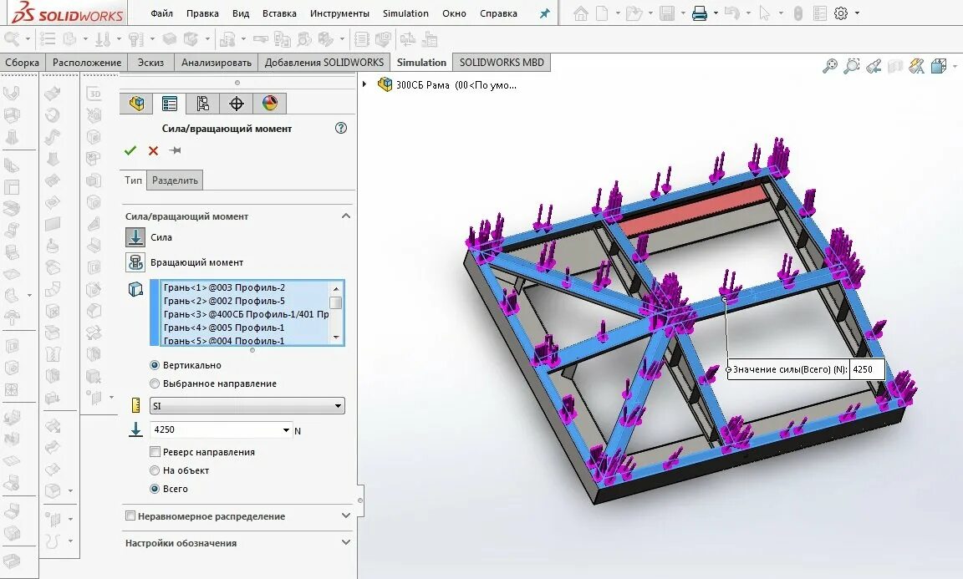
Task: Enable the Реверс направления checkbox
Action: point(155,452)
